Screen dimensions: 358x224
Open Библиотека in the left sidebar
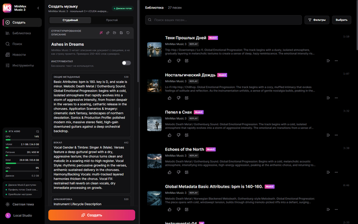(22, 33)
